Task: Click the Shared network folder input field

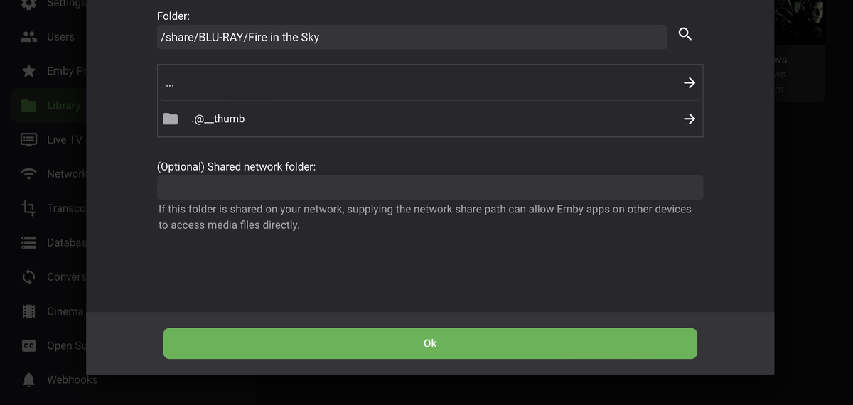Action: pos(429,188)
